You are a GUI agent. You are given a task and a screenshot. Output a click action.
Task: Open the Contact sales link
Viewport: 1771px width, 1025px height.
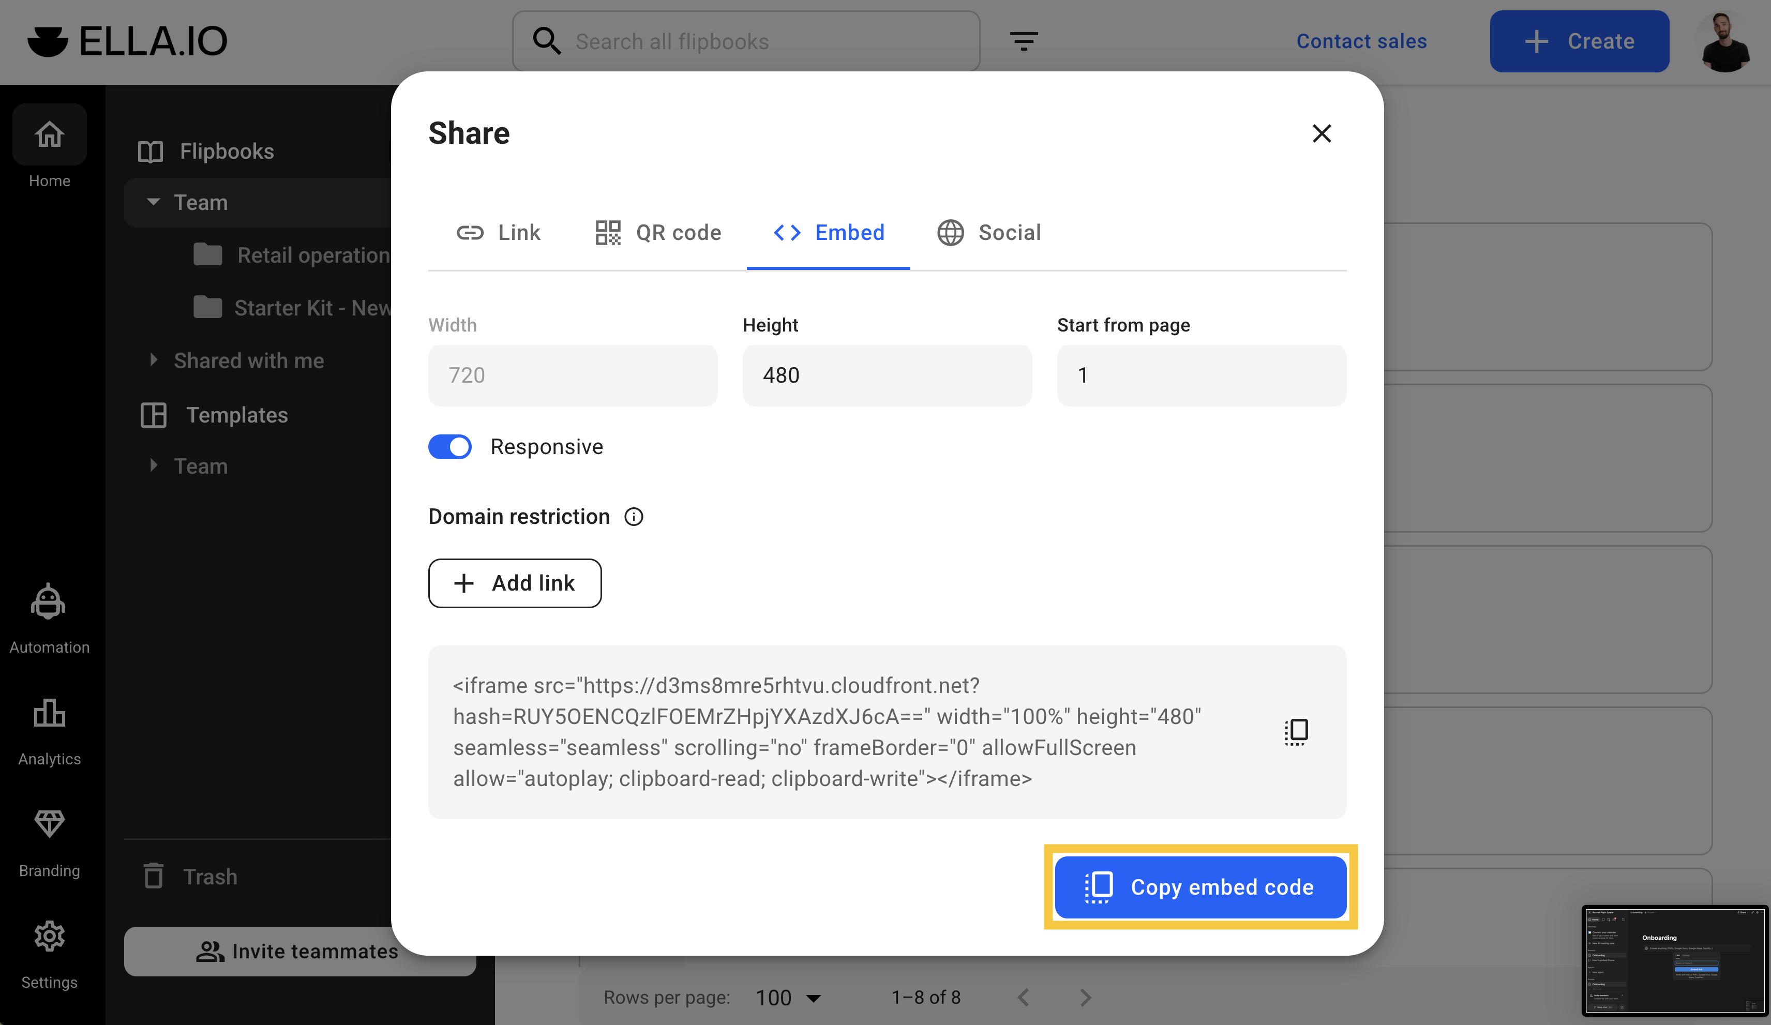pyautogui.click(x=1361, y=41)
